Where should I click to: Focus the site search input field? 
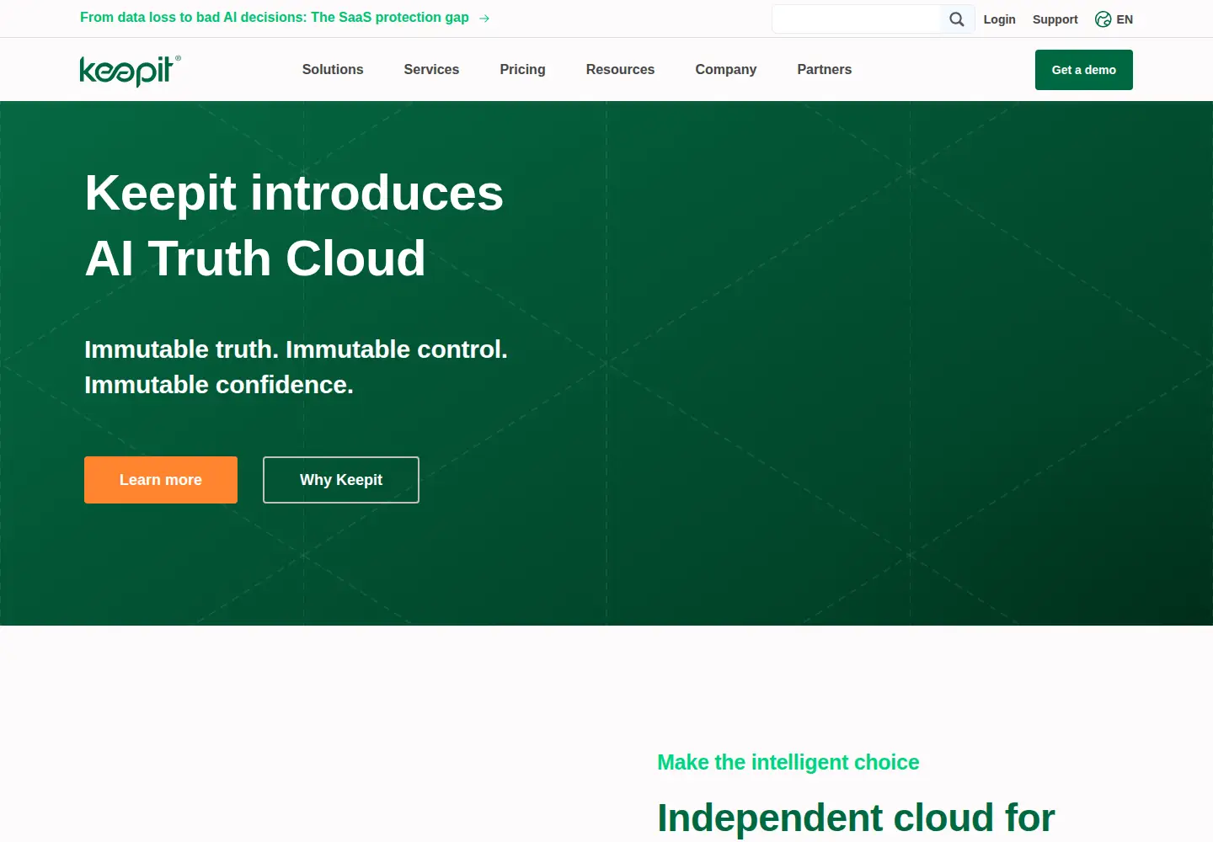pos(856,19)
